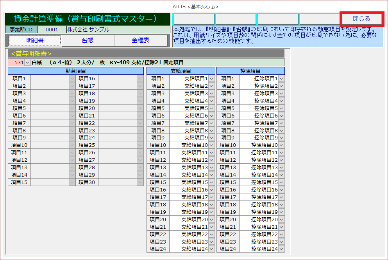Open dropdown for 勤怠項目 項目30

(x=140, y=182)
